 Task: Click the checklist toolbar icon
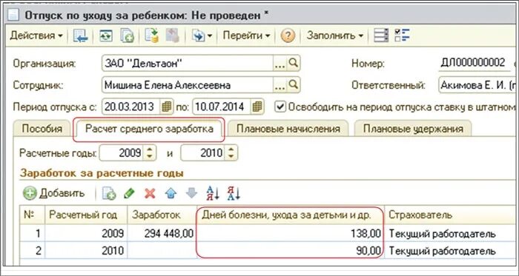click(x=403, y=36)
